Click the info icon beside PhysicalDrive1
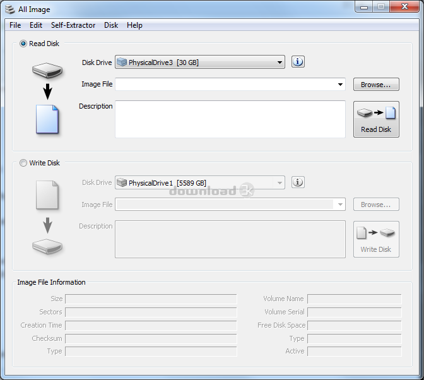Viewport: 424px width, 380px height. [298, 182]
